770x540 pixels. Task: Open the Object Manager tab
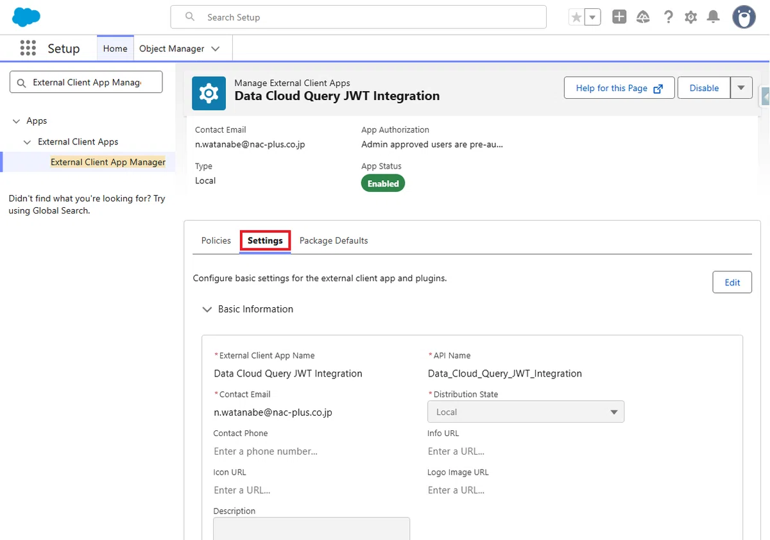pos(171,48)
